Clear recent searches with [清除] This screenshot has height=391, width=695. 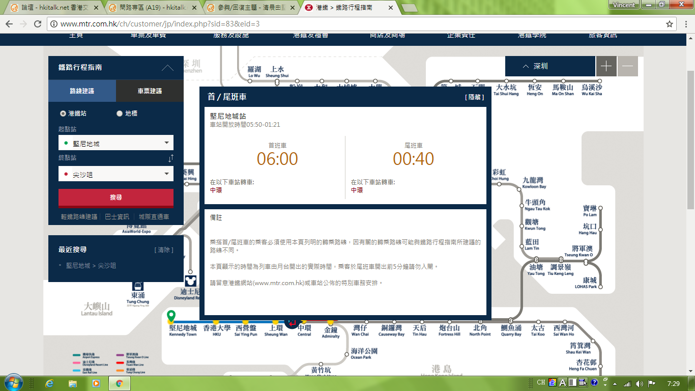point(164,250)
